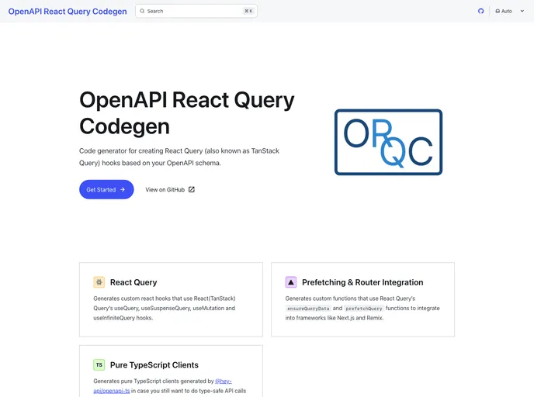Screen dimensions: 534x397
Task: Click the main OpenAPI React Query Codegen headline
Action: (186, 113)
